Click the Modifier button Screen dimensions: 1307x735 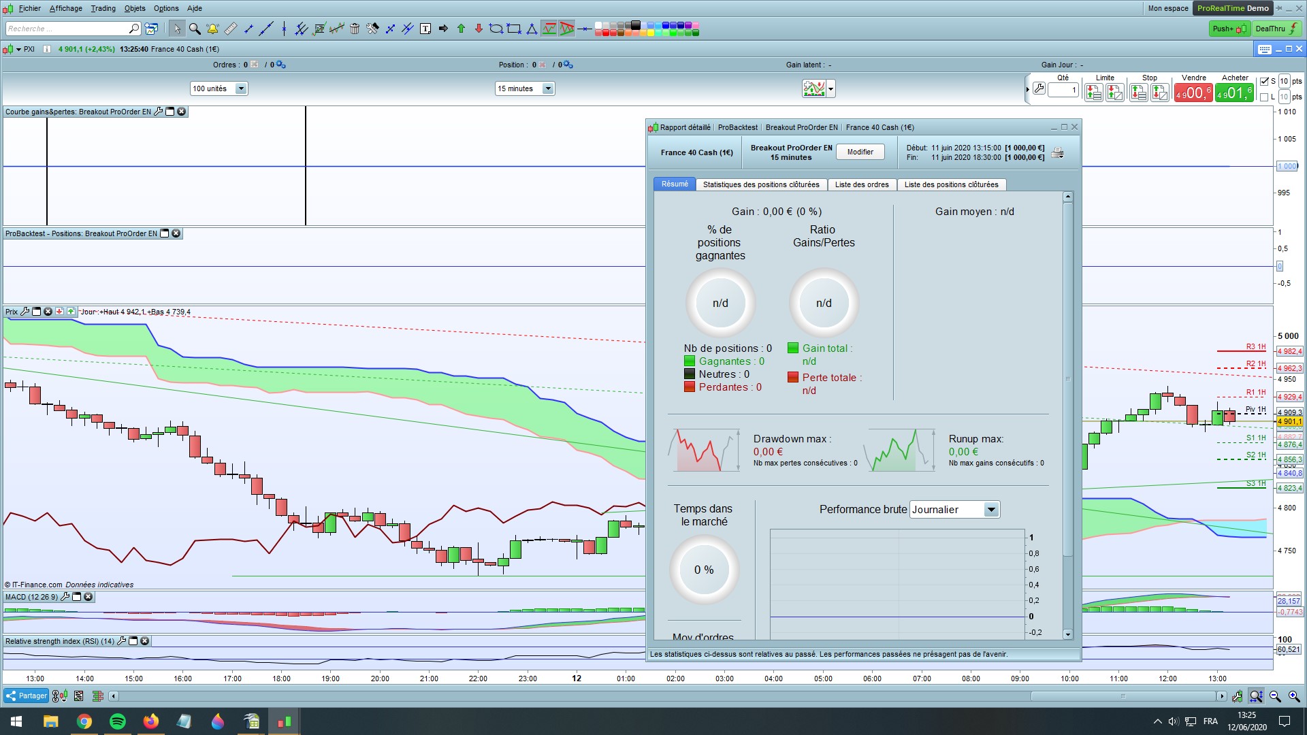(860, 152)
